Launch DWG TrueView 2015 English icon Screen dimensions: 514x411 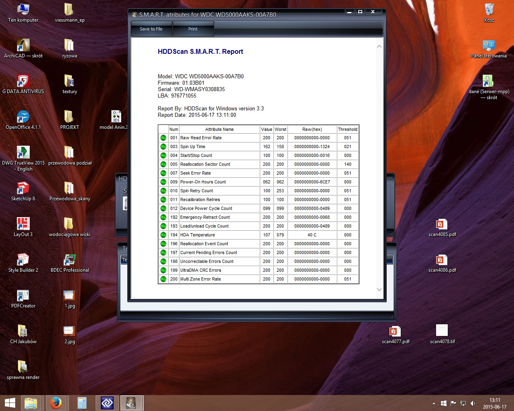click(23, 159)
